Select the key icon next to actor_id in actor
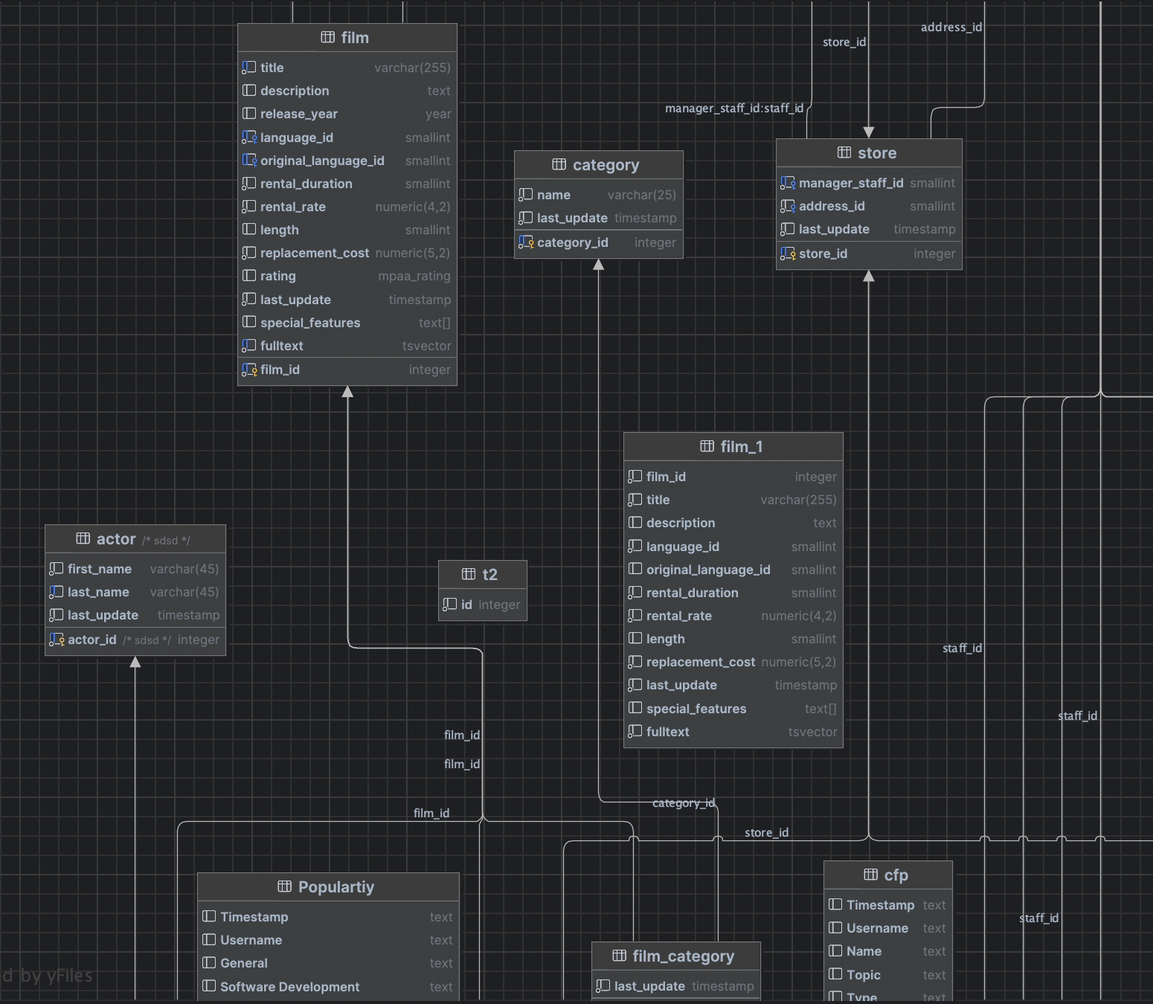The width and height of the screenshot is (1153, 1004). (x=57, y=640)
